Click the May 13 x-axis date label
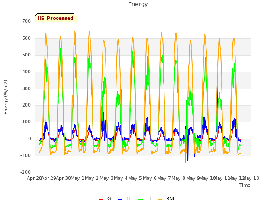277x207 pixels. [x=251, y=178]
